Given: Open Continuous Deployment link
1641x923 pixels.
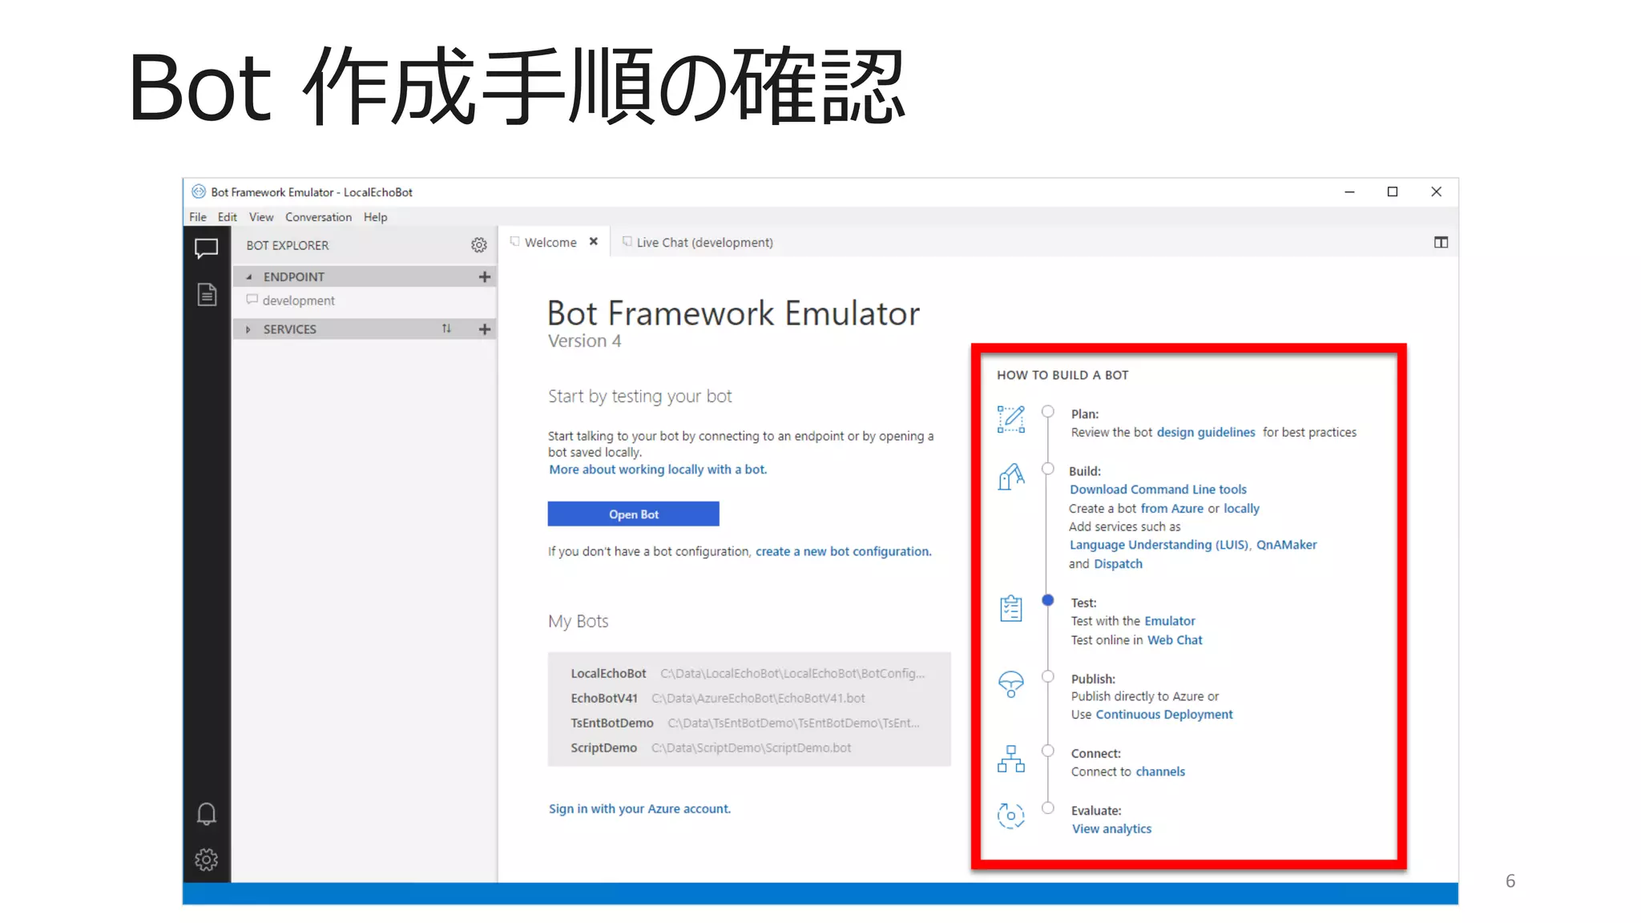Looking at the screenshot, I should (1163, 715).
